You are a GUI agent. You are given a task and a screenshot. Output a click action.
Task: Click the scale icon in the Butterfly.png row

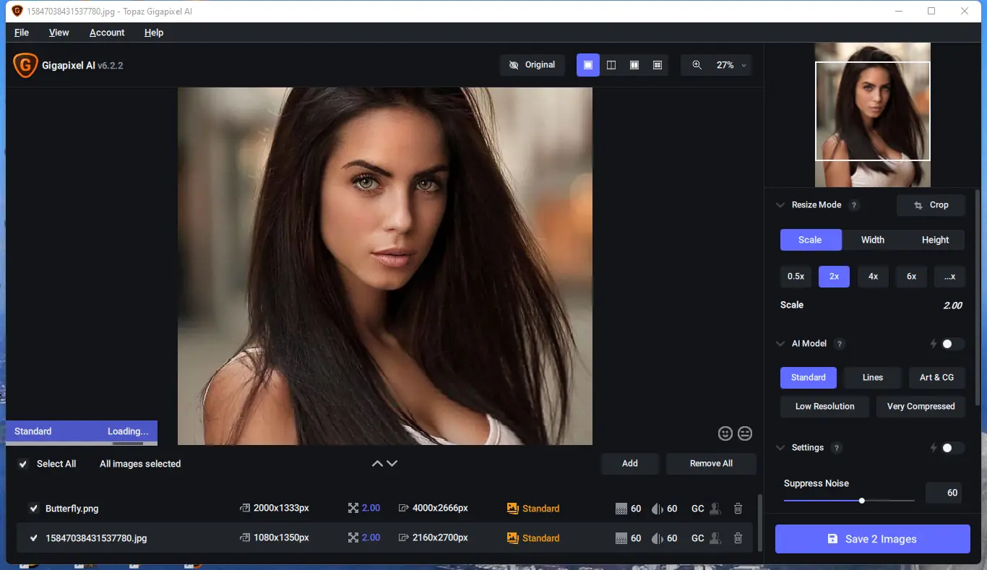(353, 509)
